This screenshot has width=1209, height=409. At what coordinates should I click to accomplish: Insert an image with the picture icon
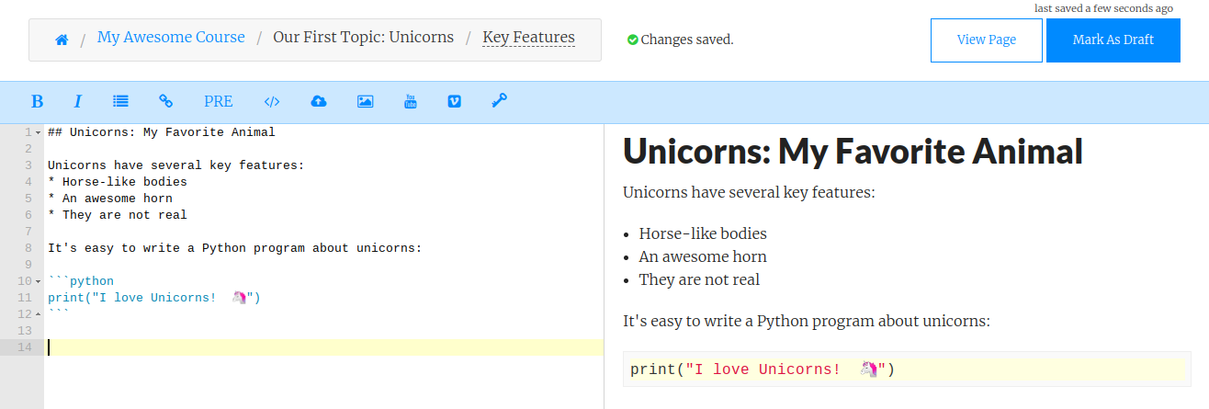(x=365, y=101)
